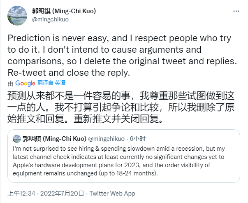
Task: Click the 2022年7月20日 date
Action: coord(64,194)
